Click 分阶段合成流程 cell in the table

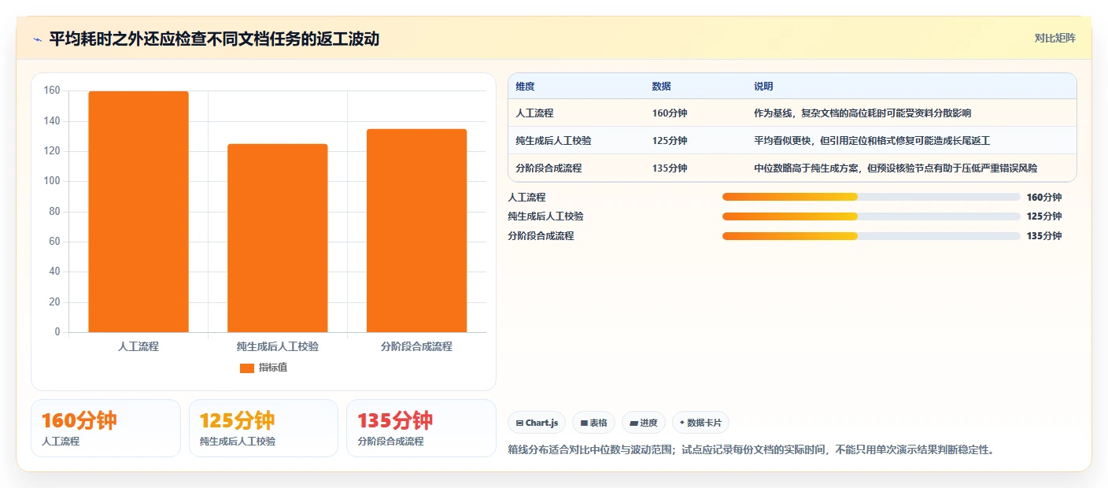[x=548, y=168]
